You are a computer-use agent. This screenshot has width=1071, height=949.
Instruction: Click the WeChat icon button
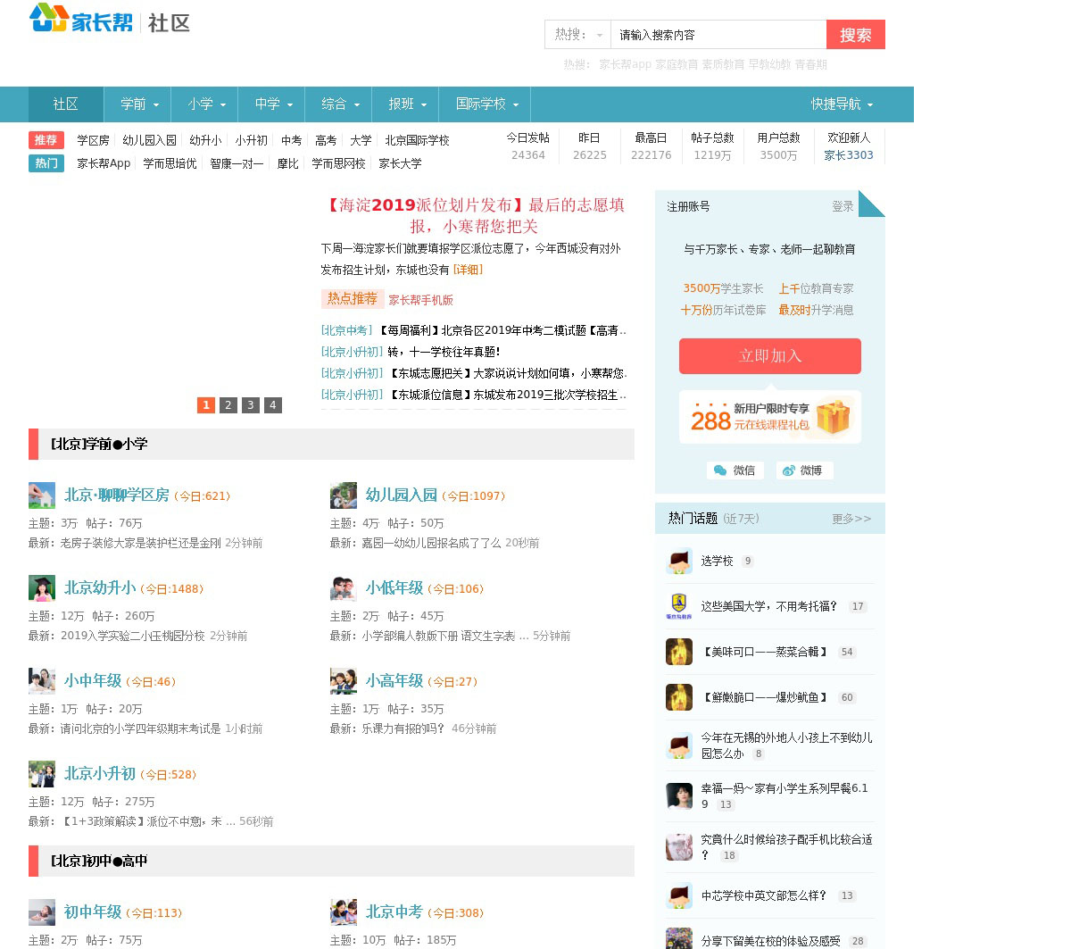(x=735, y=470)
